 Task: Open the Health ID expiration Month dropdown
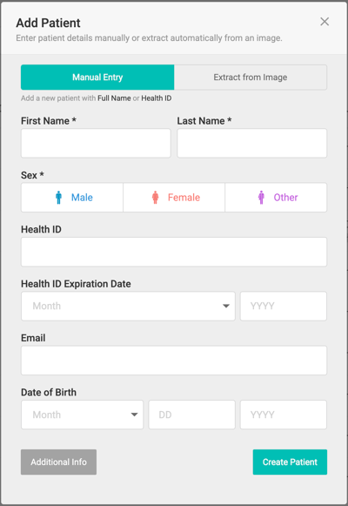pos(128,306)
